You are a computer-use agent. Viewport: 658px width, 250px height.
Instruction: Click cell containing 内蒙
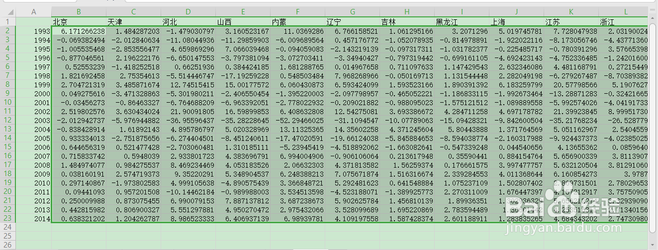297,22
